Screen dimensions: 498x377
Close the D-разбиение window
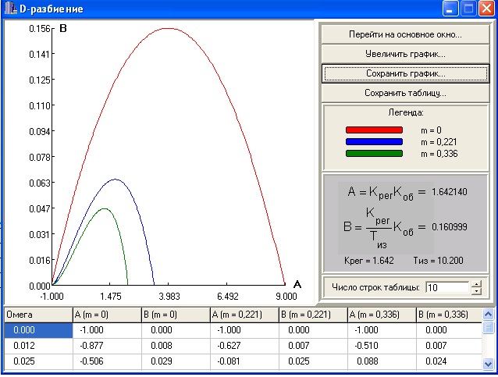tap(486, 9)
